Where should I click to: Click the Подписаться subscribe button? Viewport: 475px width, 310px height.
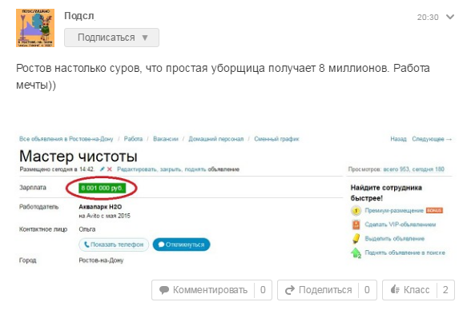[111, 38]
